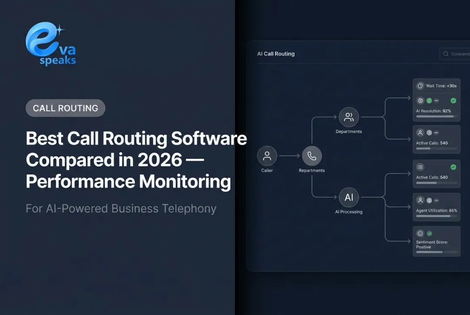Click the Caller label text
The width and height of the screenshot is (470, 315).
[267, 170]
